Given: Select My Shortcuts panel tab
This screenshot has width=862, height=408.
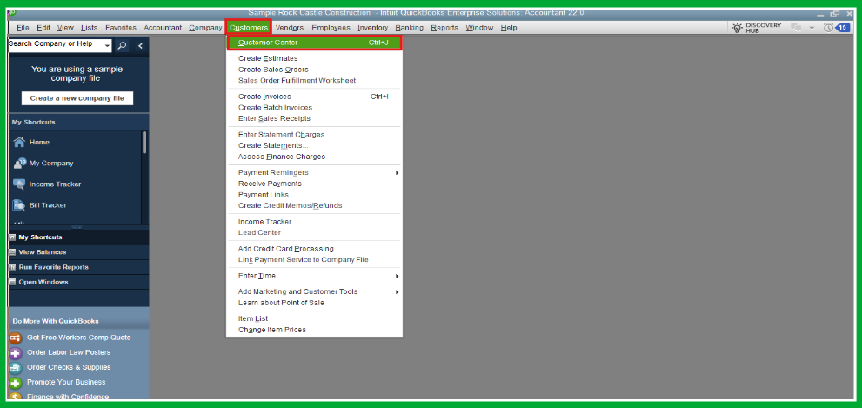Looking at the screenshot, I should [78, 237].
